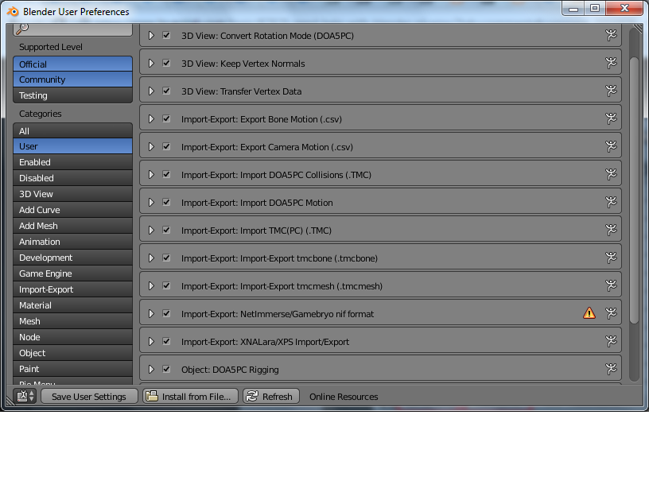Click community icon on NetImmerse/Gamebryo nif row

coord(611,313)
